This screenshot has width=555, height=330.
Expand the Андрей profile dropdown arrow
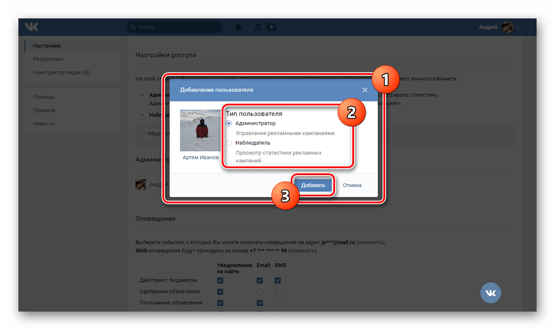pyautogui.click(x=518, y=27)
